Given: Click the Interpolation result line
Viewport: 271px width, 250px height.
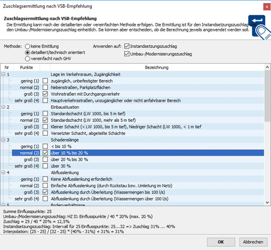Looking at the screenshot, I should pyautogui.click(x=64, y=232).
